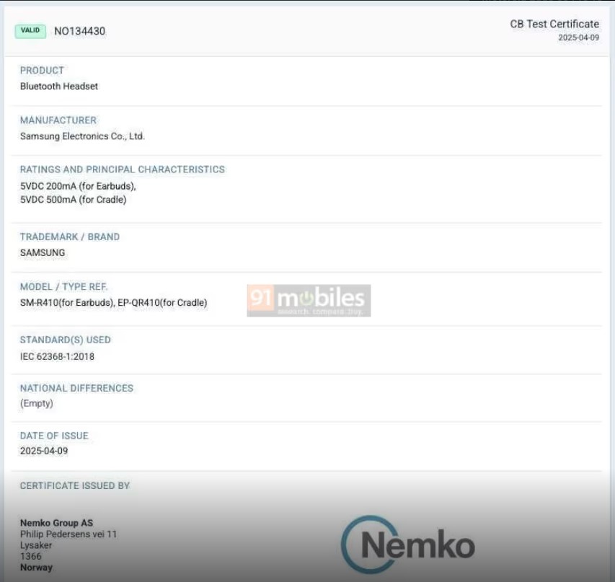This screenshot has width=615, height=582.
Task: Click the STANDARD(S) USED label
Action: [65, 340]
